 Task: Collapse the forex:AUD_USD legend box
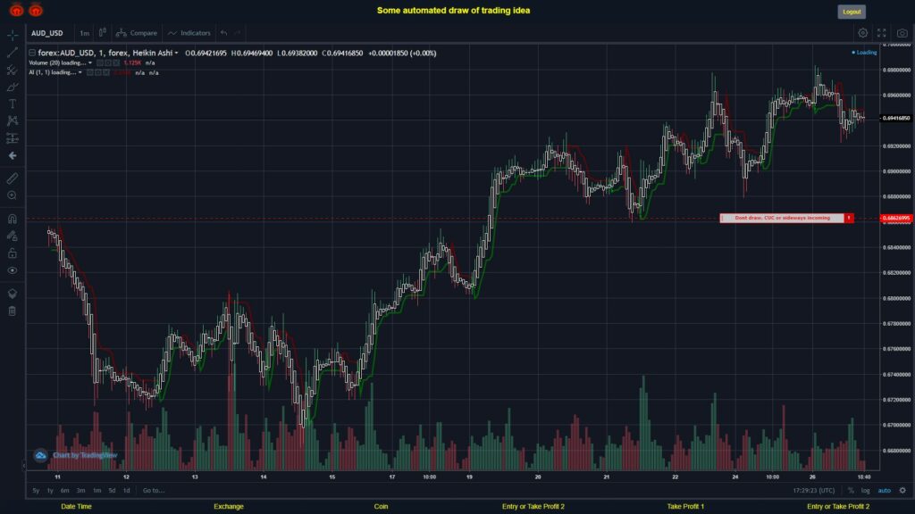coord(32,53)
